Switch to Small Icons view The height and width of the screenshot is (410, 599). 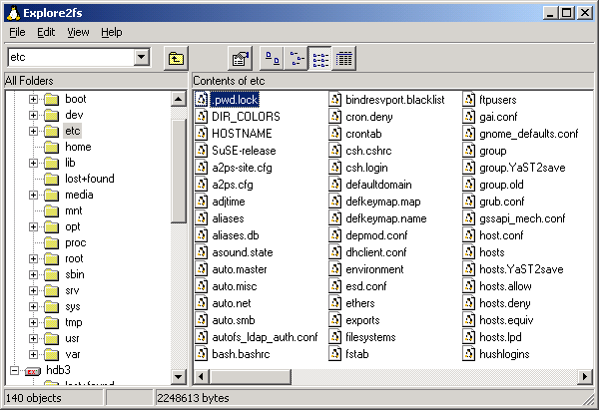pyautogui.click(x=297, y=59)
